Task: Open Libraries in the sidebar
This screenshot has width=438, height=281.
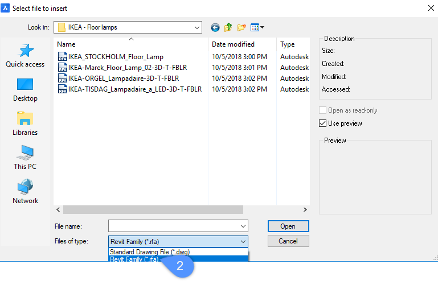Action: tap(25, 124)
